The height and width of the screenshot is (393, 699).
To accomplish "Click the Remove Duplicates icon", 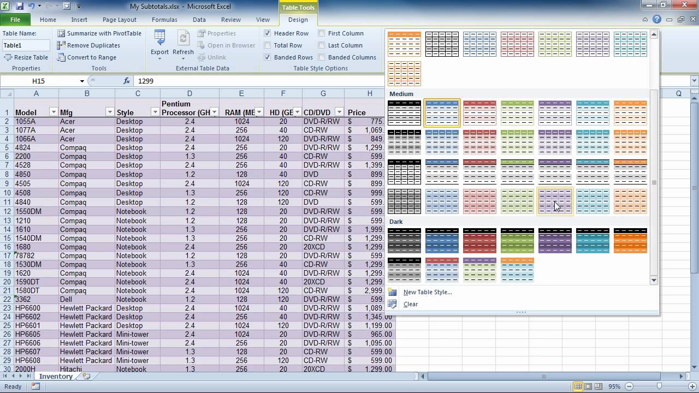I will 61,45.
